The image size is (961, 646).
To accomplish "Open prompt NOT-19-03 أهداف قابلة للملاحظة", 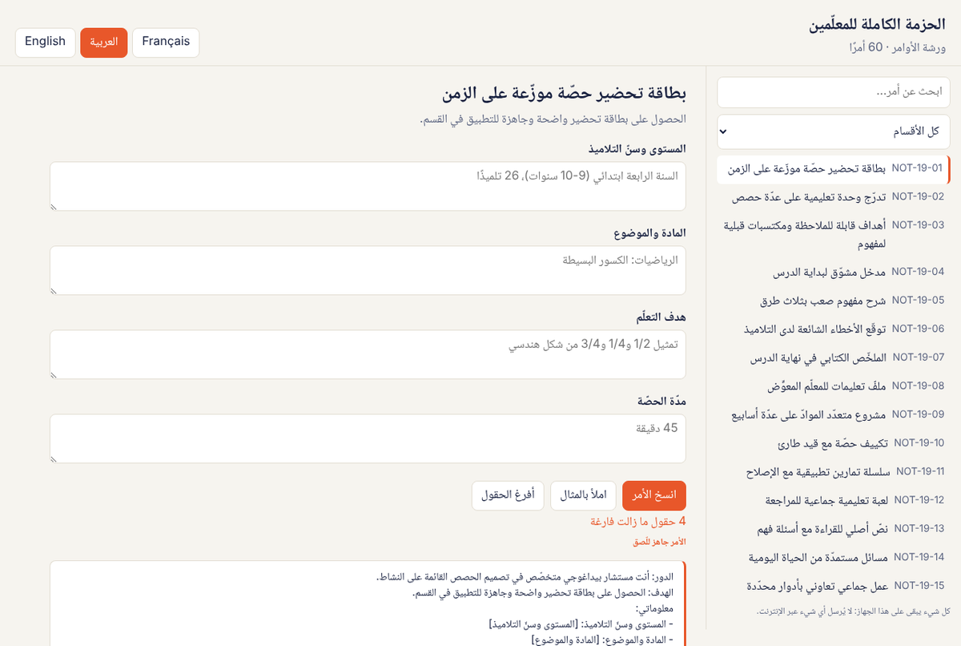I will pos(833,234).
